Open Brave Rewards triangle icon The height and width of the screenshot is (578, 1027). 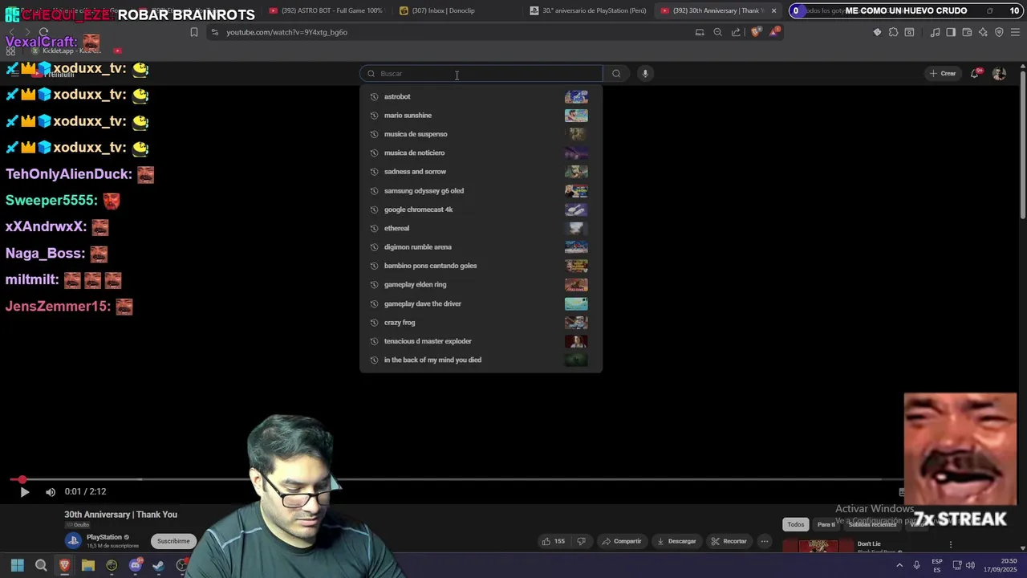click(x=774, y=32)
